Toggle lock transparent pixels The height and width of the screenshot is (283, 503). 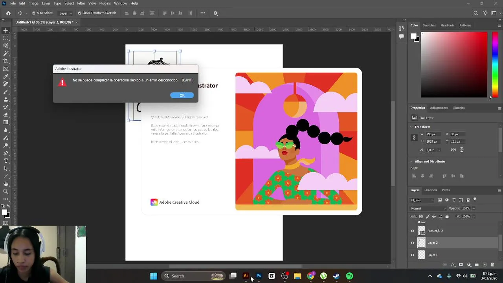tap(421, 217)
